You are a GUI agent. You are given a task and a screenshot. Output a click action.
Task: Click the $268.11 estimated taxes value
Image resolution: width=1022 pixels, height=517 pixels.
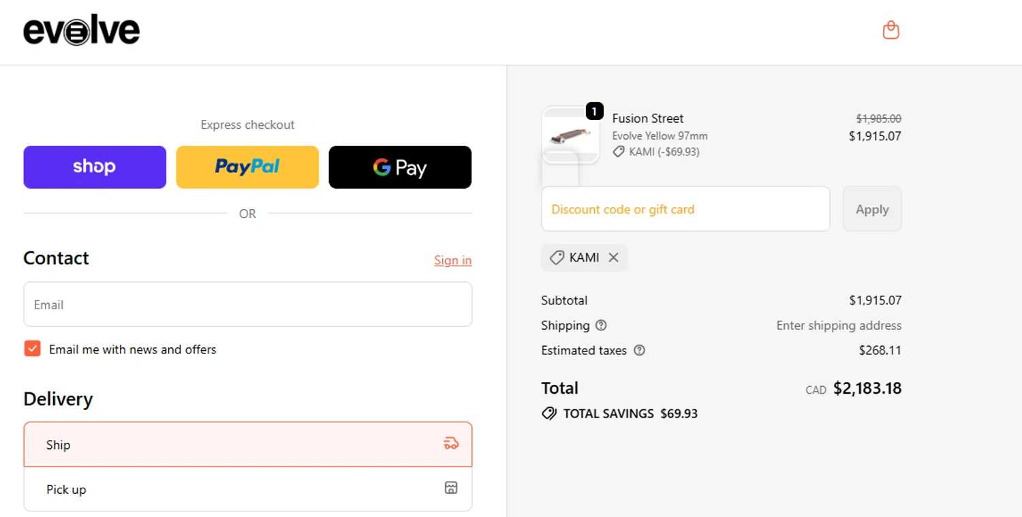(x=880, y=351)
